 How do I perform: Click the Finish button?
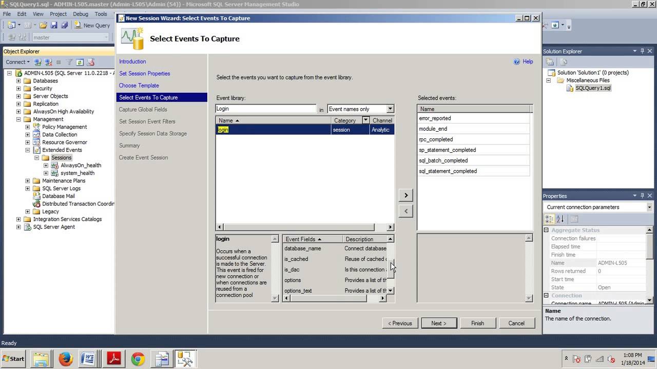coord(477,323)
